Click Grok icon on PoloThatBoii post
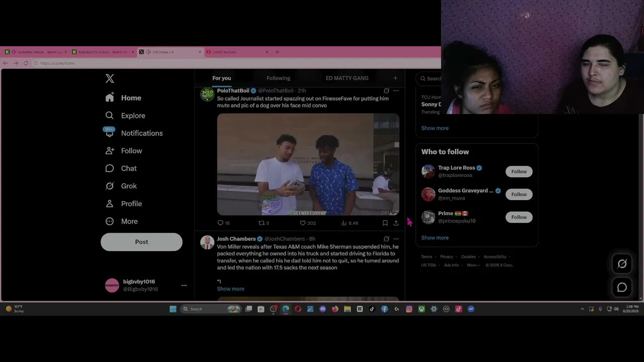The width and height of the screenshot is (644, 362). coord(386,91)
